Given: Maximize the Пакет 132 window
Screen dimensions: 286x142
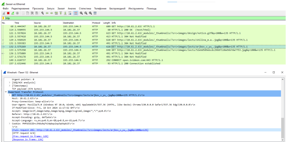Looking at the screenshot, I should (x=274, y=72).
